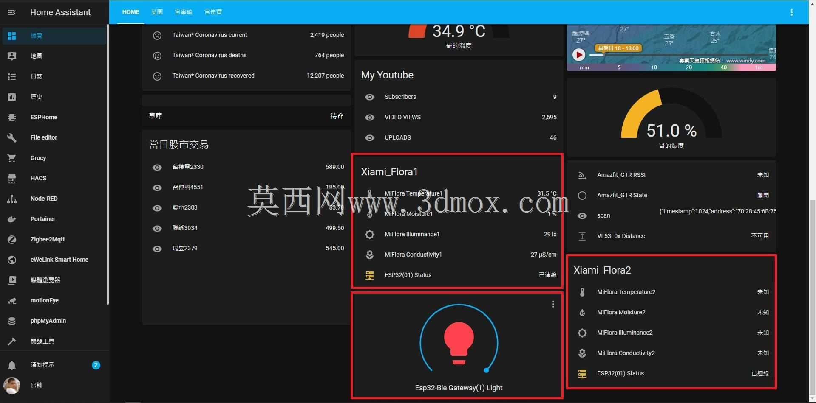Click the sidebar vertical scrollbar
816x403 pixels.
(x=108, y=165)
